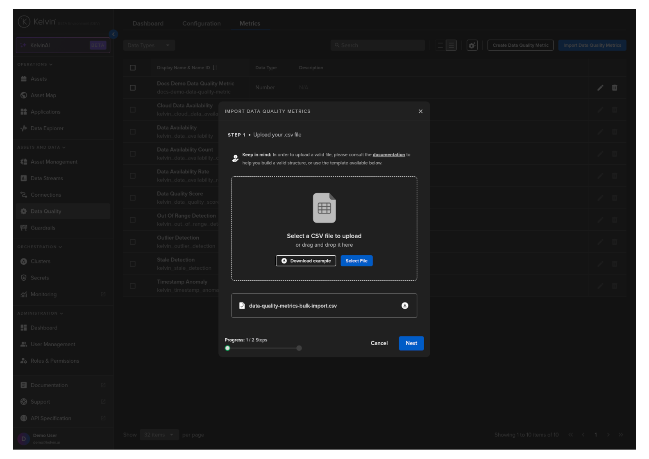The image size is (649, 459).
Task: Expand the items per page dropdown
Action: coord(159,435)
